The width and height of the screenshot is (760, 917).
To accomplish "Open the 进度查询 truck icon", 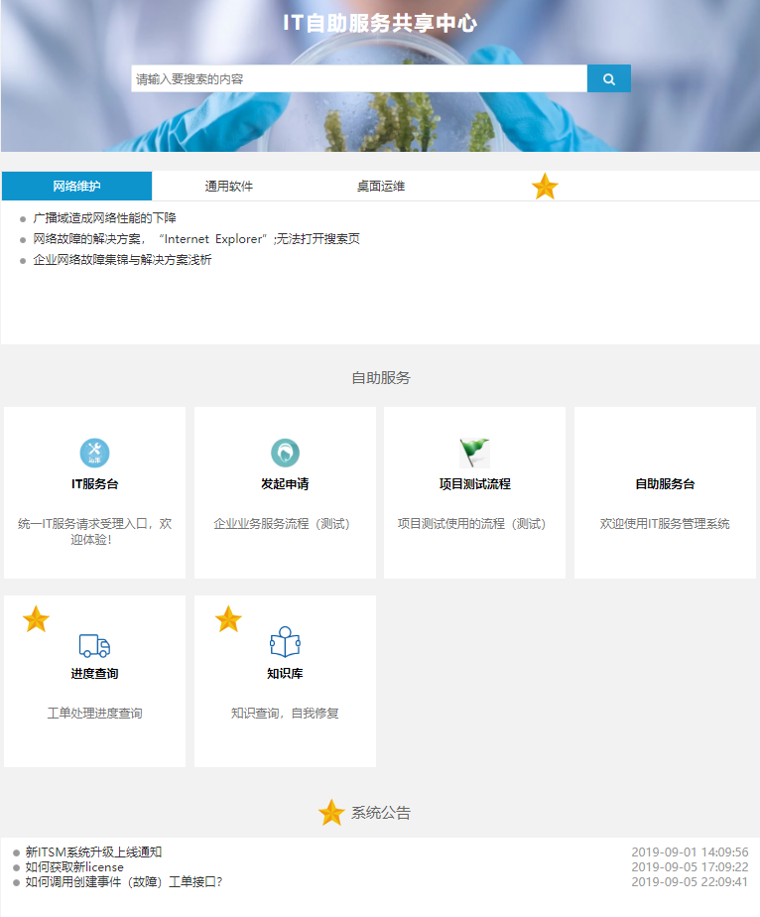I will tap(94, 645).
